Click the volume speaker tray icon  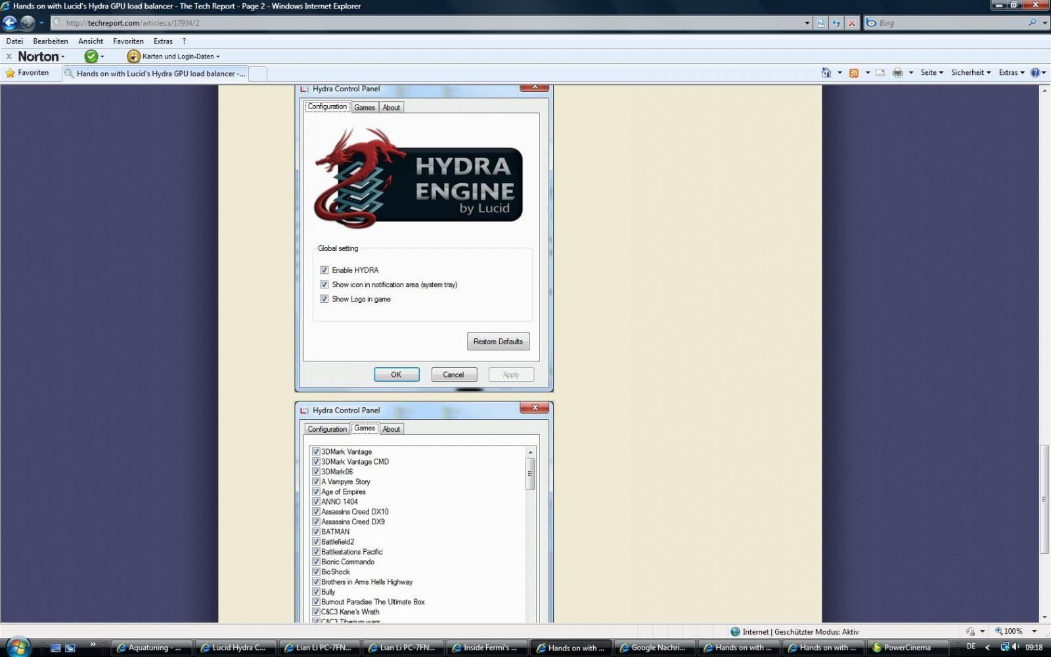1015,647
